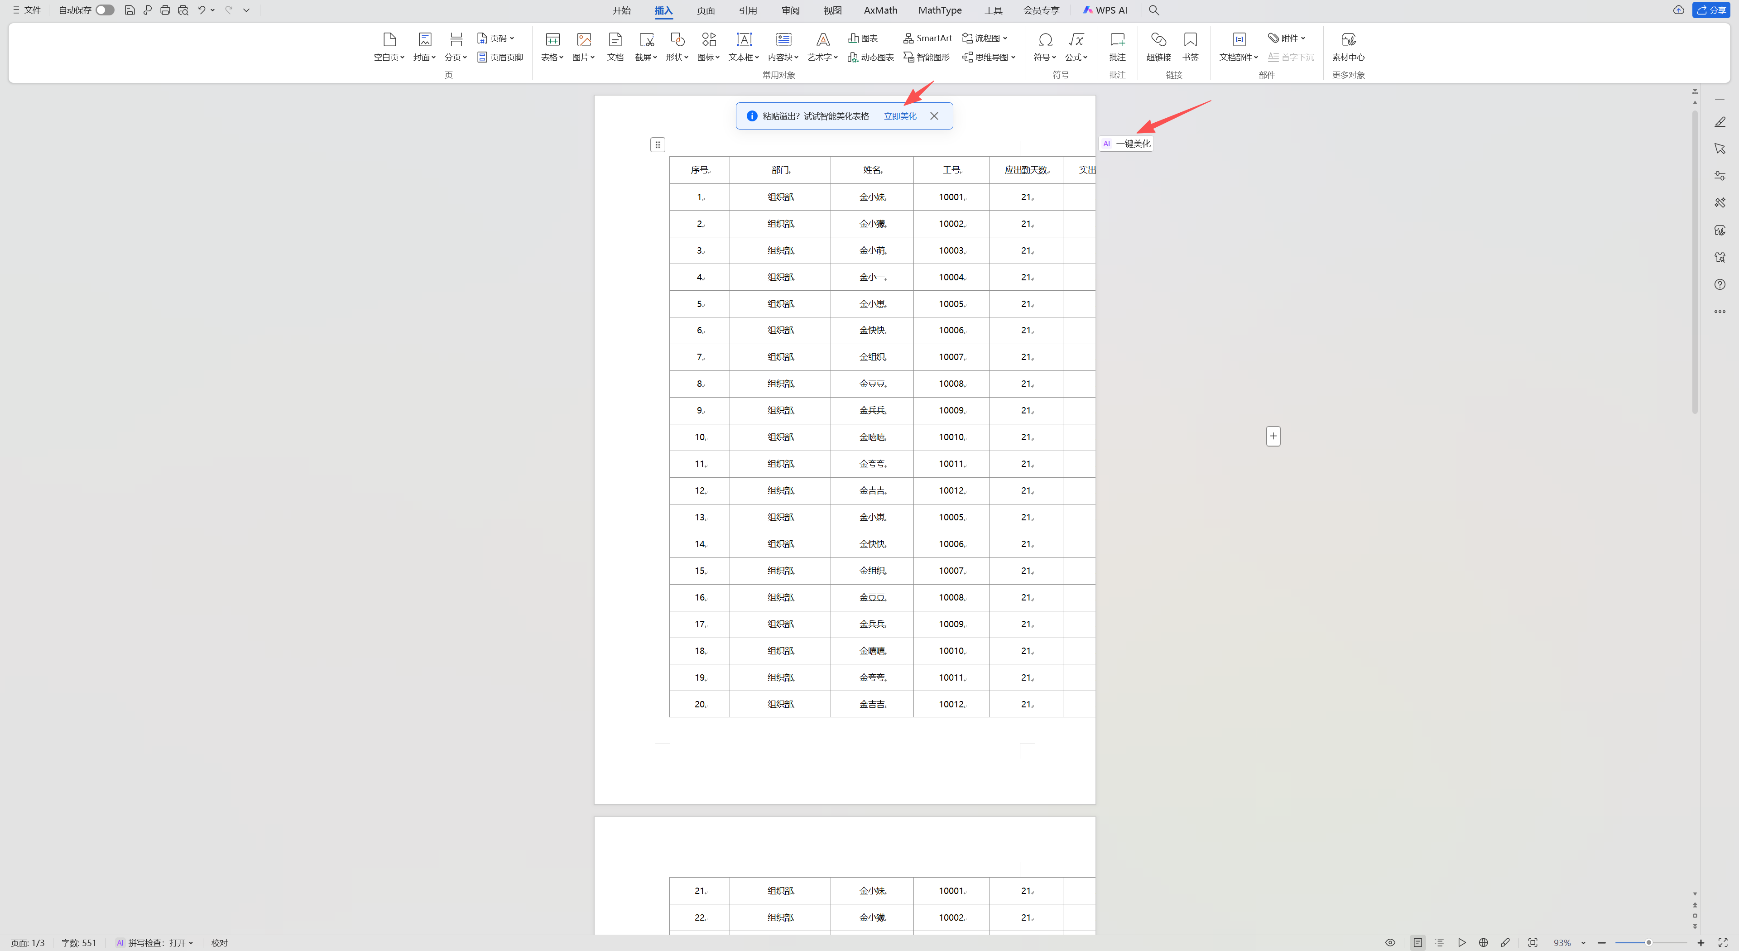
Task: Open the 审阅 review tab
Action: [x=790, y=10]
